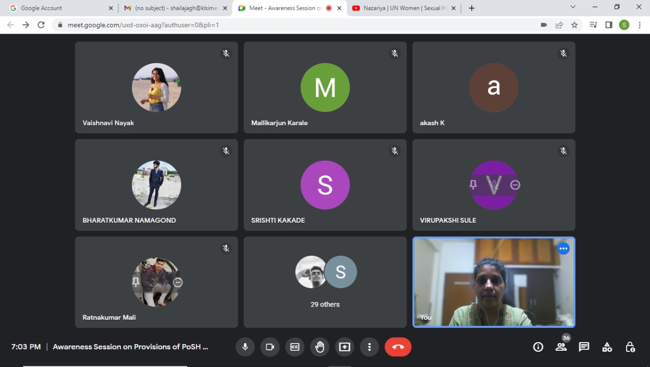Turn off the camera button

(x=270, y=347)
